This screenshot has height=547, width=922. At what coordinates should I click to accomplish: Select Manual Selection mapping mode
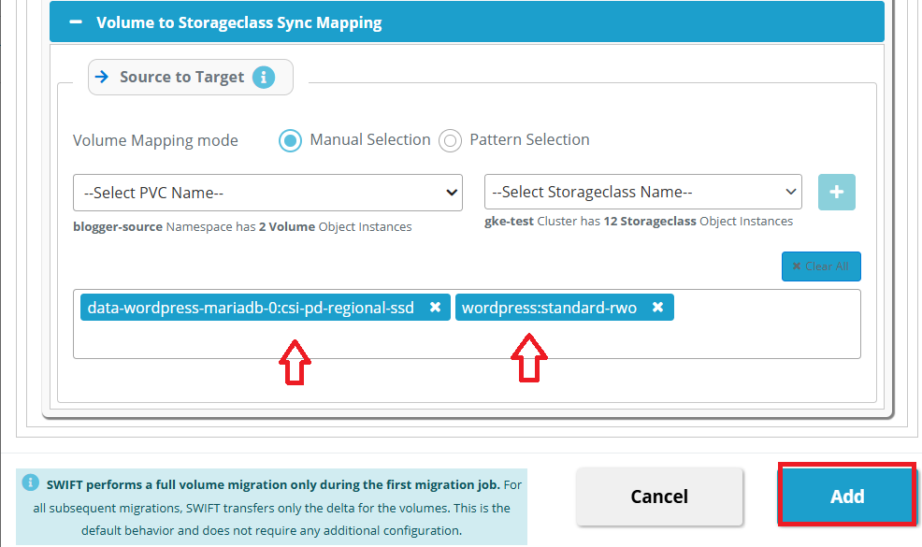[x=290, y=140]
